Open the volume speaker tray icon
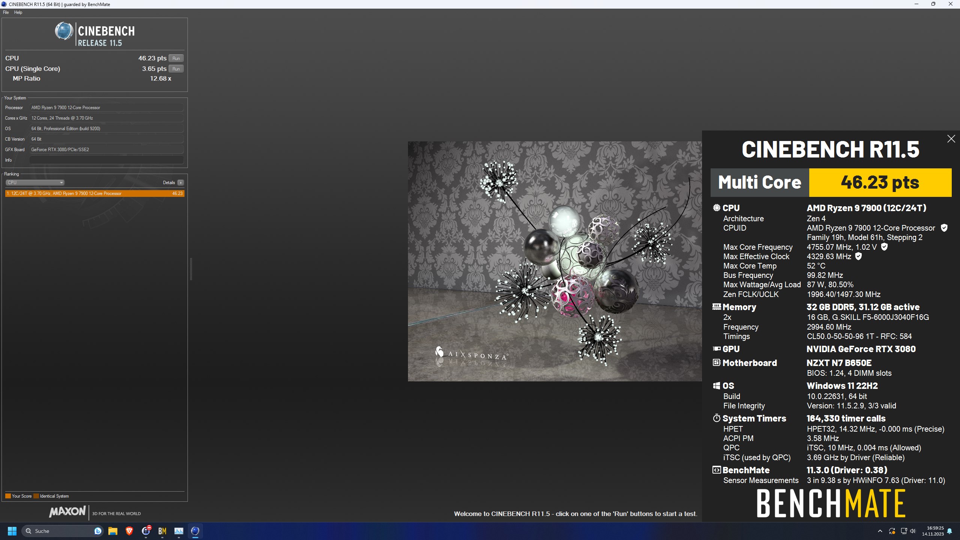 click(x=913, y=531)
